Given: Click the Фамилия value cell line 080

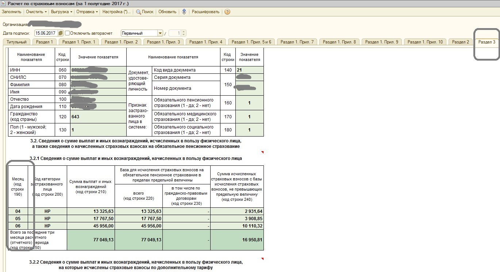Looking at the screenshot, I should pos(98,84).
